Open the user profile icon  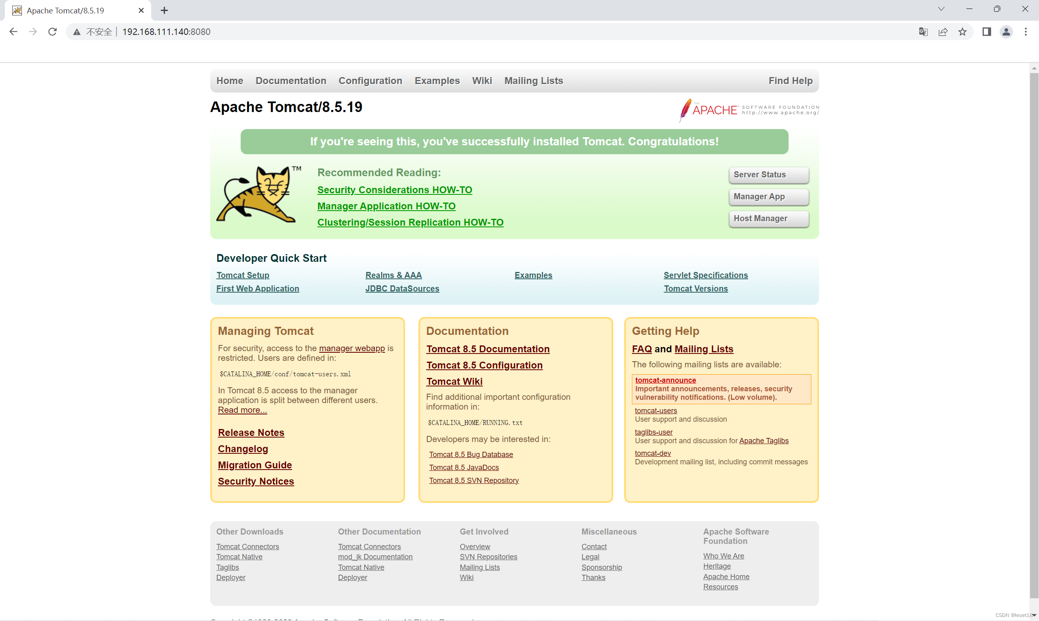pos(1006,32)
